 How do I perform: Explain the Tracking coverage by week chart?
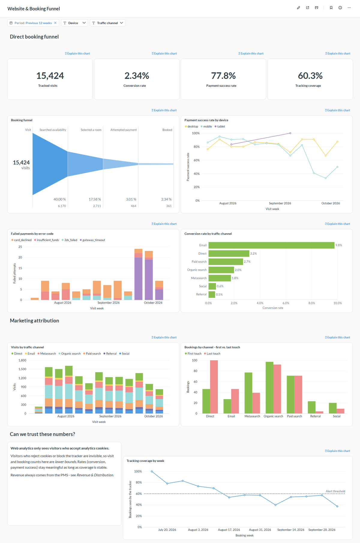pos(337,451)
